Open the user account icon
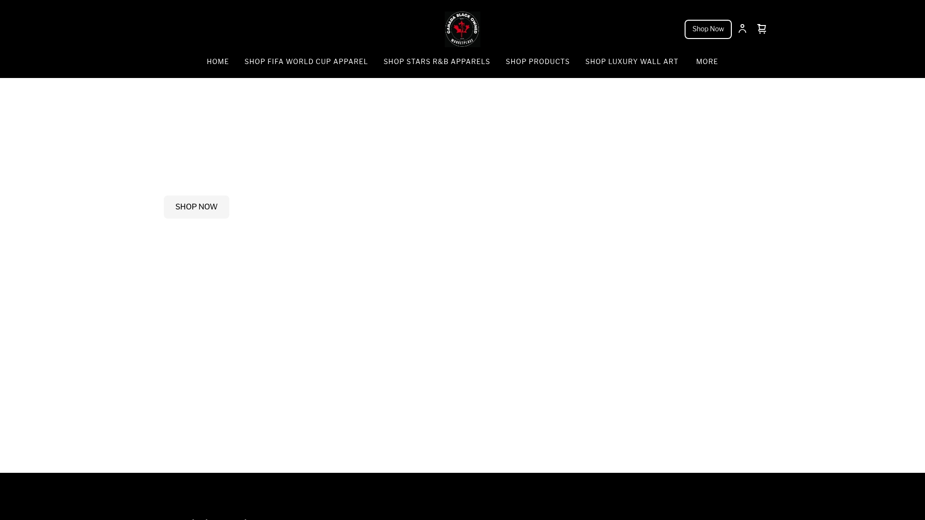The height and width of the screenshot is (520, 925). click(742, 29)
